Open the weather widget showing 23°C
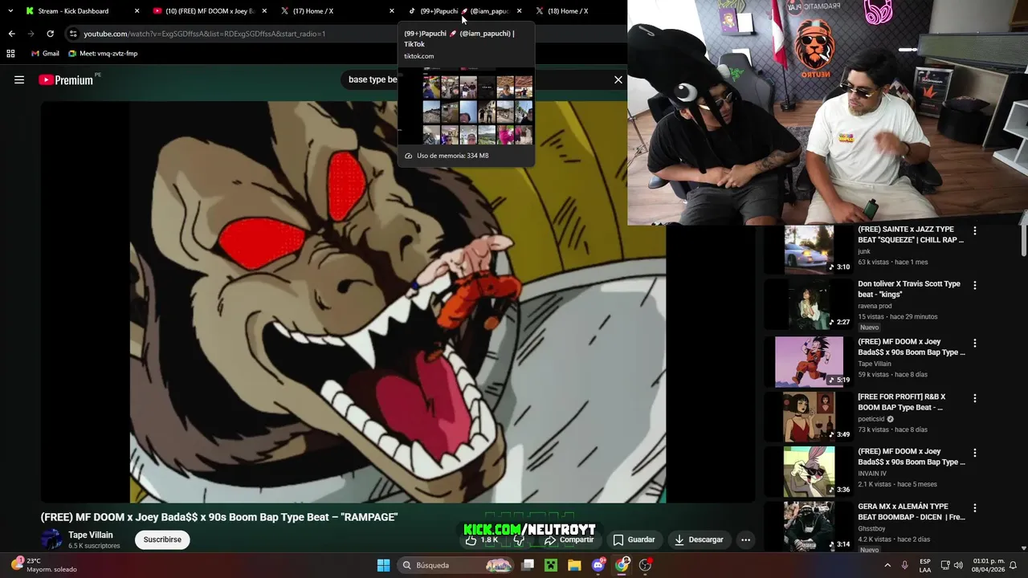Viewport: 1028px width, 578px height. [x=44, y=565]
